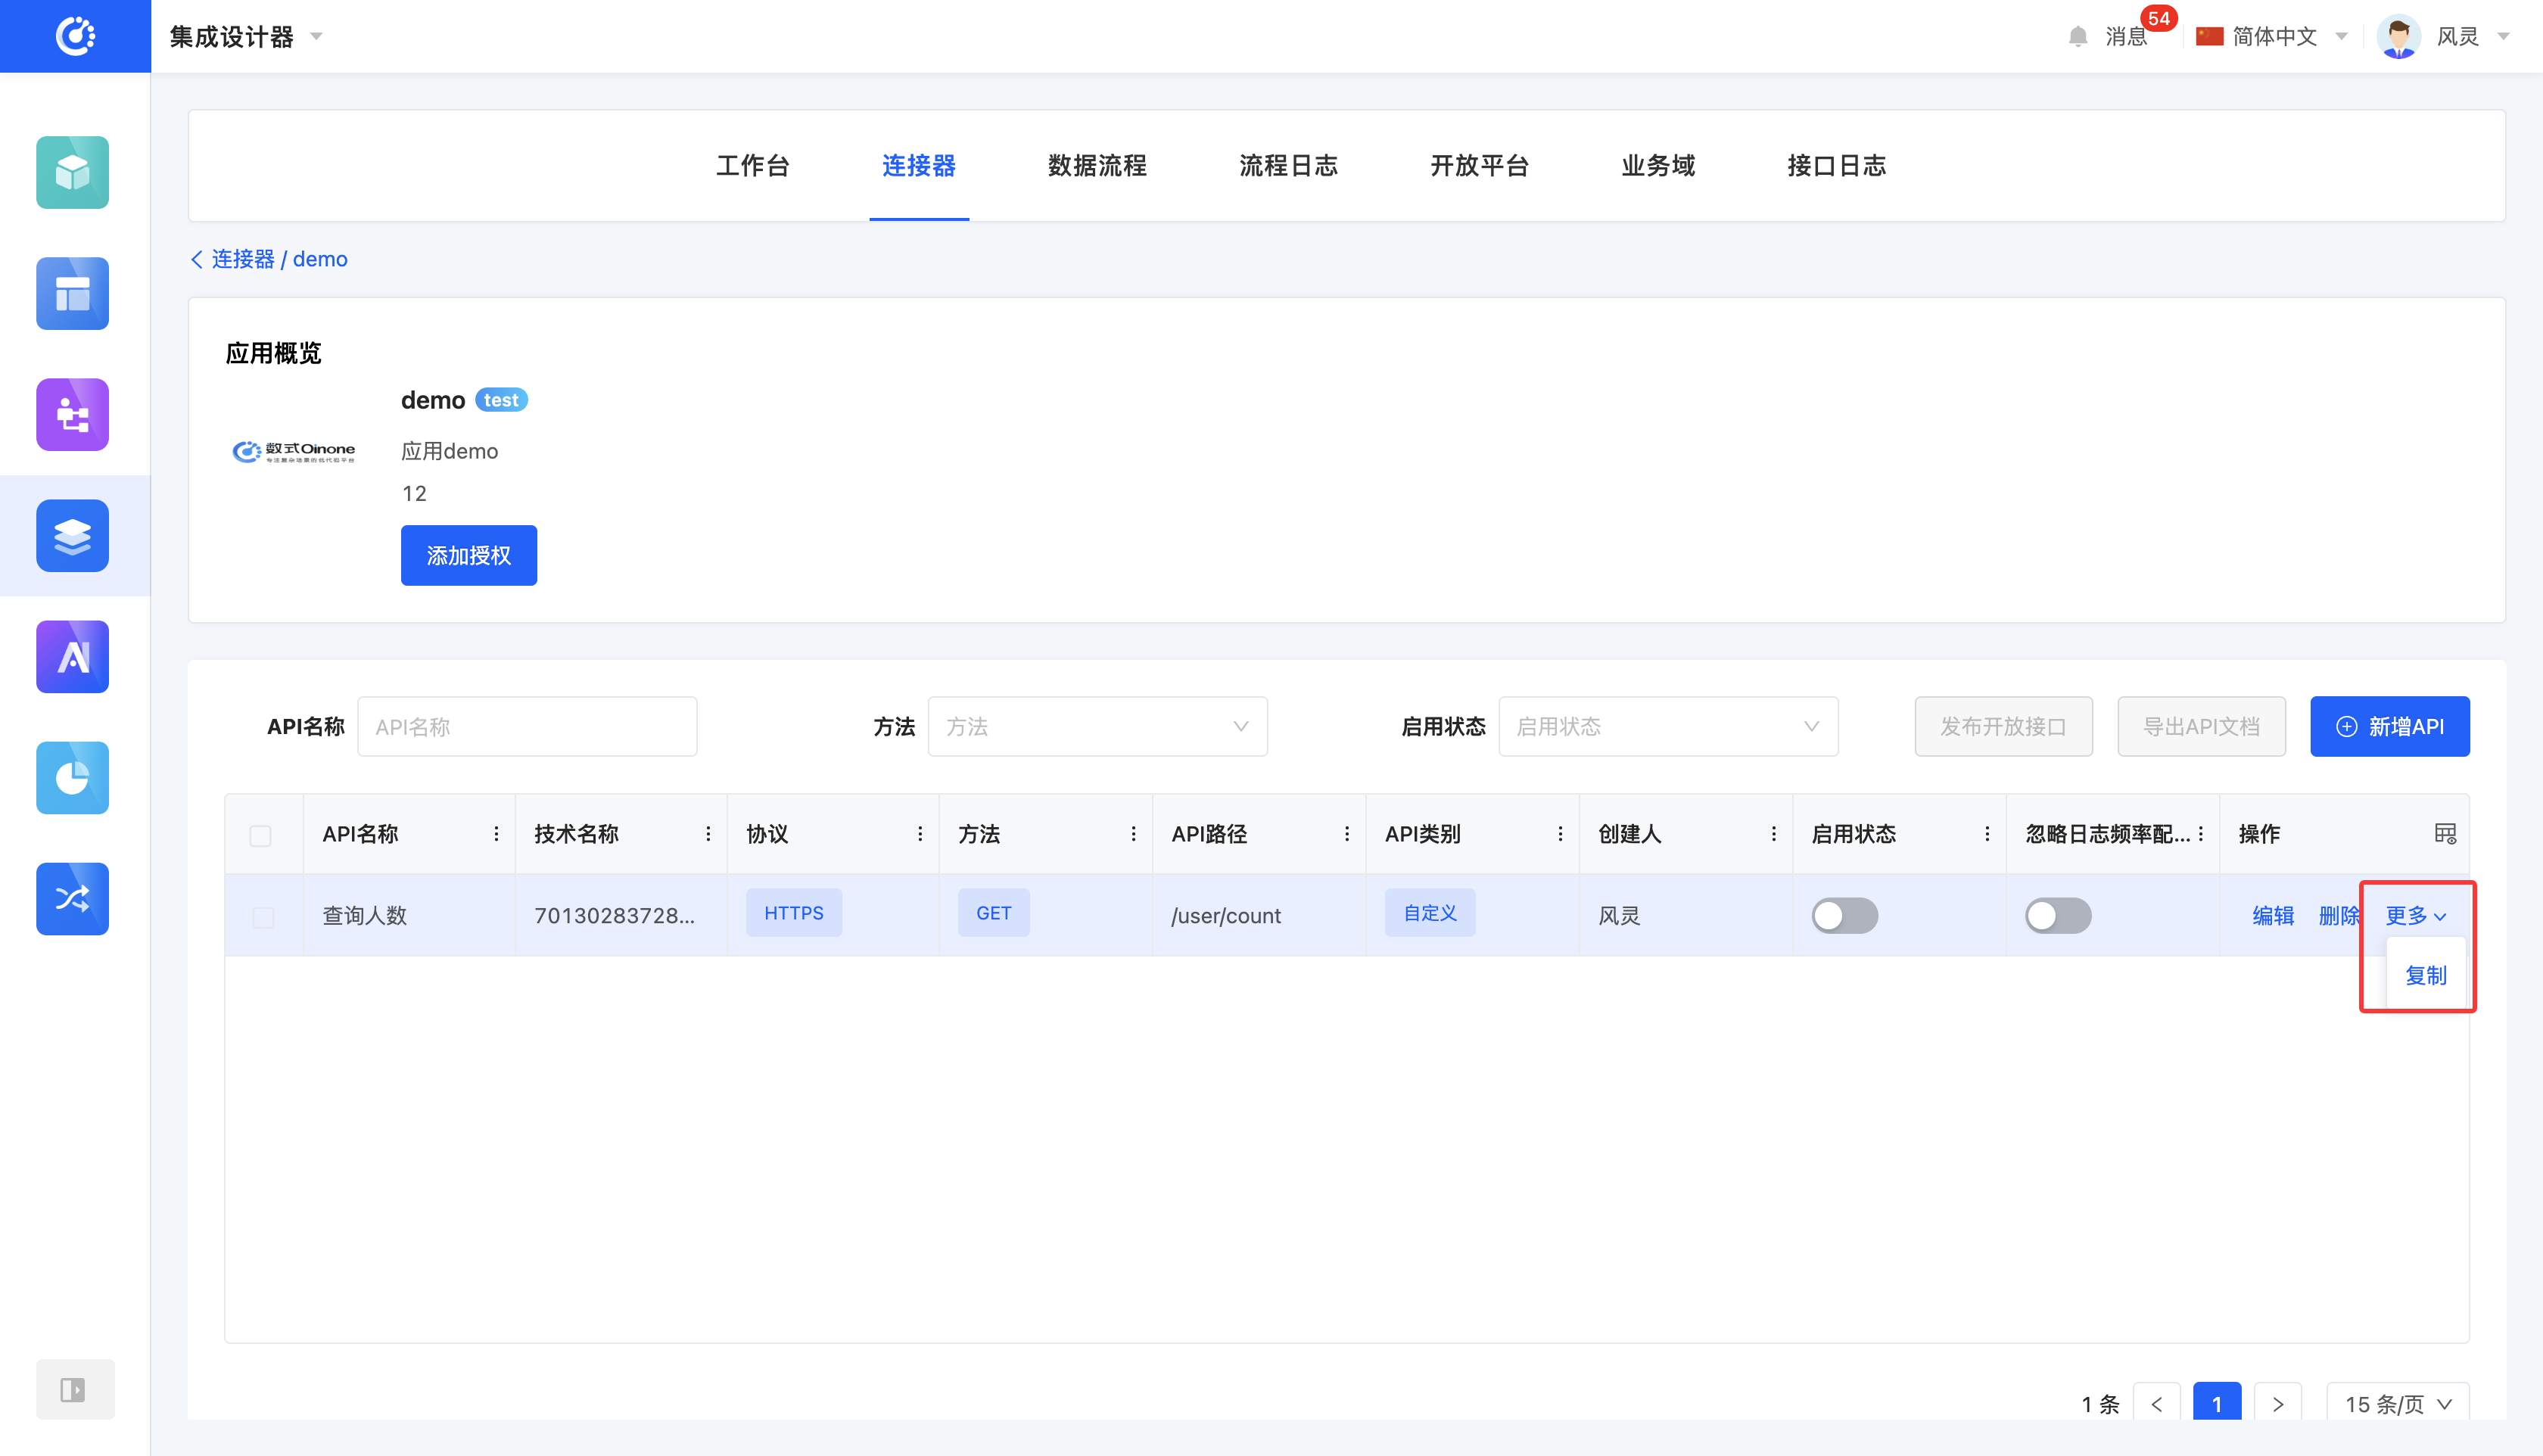
Task: Collapse the sidebar with bottom-left panel icon
Action: click(73, 1389)
